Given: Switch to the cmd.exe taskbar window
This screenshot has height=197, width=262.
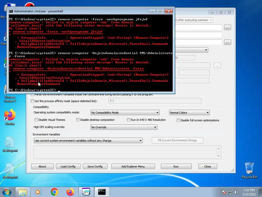Looking at the screenshot, I should tap(102, 192).
